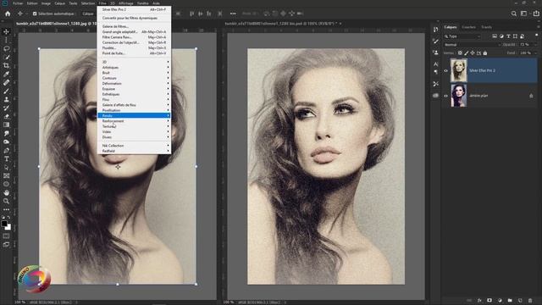The width and height of the screenshot is (542, 305).
Task: Filter layers by type layer kind
Action: click(x=508, y=36)
